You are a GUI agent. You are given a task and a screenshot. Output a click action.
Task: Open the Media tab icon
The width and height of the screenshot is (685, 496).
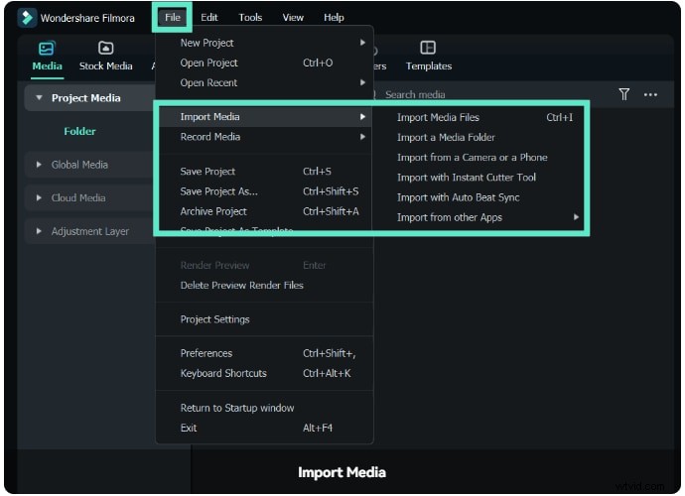(x=47, y=49)
